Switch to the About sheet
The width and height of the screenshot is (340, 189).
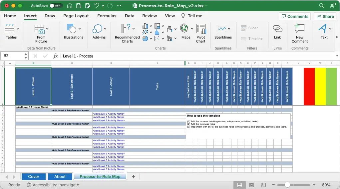60,177
